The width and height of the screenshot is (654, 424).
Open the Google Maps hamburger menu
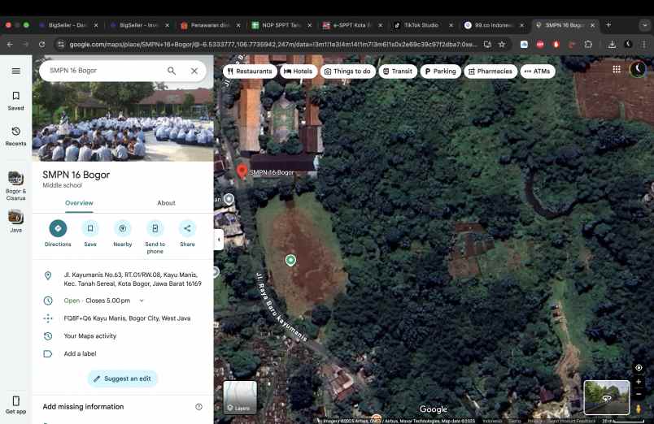click(15, 71)
